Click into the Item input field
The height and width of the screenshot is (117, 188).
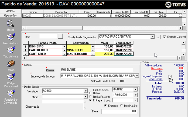48,36
